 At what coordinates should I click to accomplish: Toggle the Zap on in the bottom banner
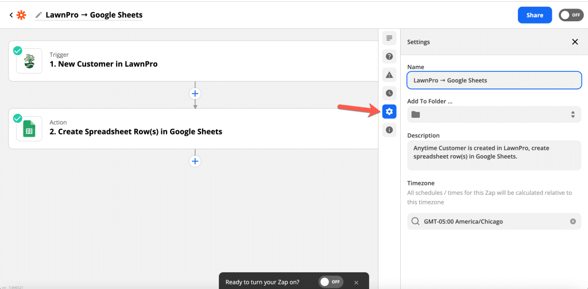pos(330,282)
